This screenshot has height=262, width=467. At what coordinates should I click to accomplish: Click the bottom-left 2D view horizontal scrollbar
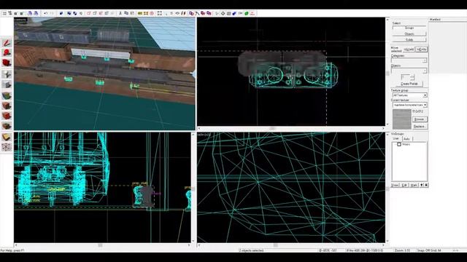point(102,245)
